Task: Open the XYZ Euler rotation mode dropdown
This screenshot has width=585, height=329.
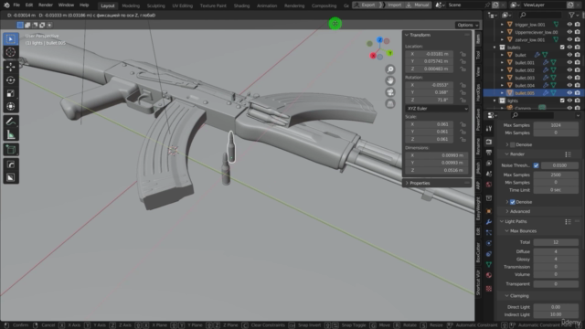Action: point(437,109)
